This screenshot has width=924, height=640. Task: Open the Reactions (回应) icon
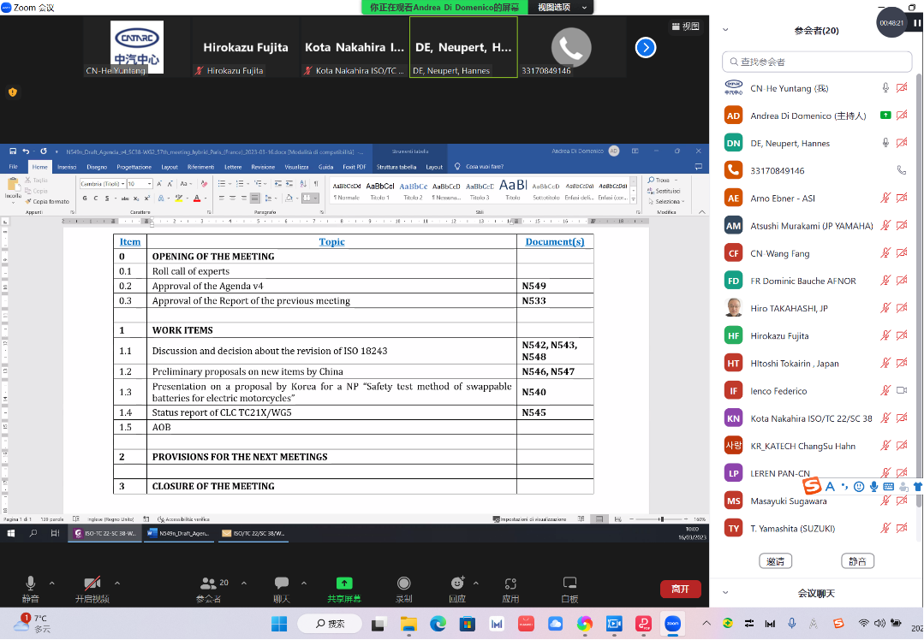tap(457, 584)
